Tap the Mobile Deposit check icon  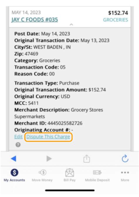pyautogui.click(x=97, y=172)
